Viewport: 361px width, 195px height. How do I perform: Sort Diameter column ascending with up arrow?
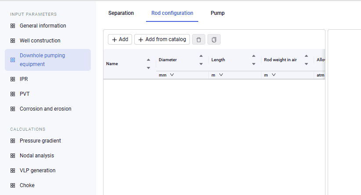[201, 56]
